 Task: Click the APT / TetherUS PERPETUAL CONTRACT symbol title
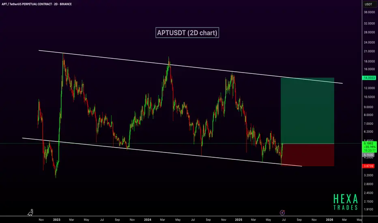(x=37, y=4)
